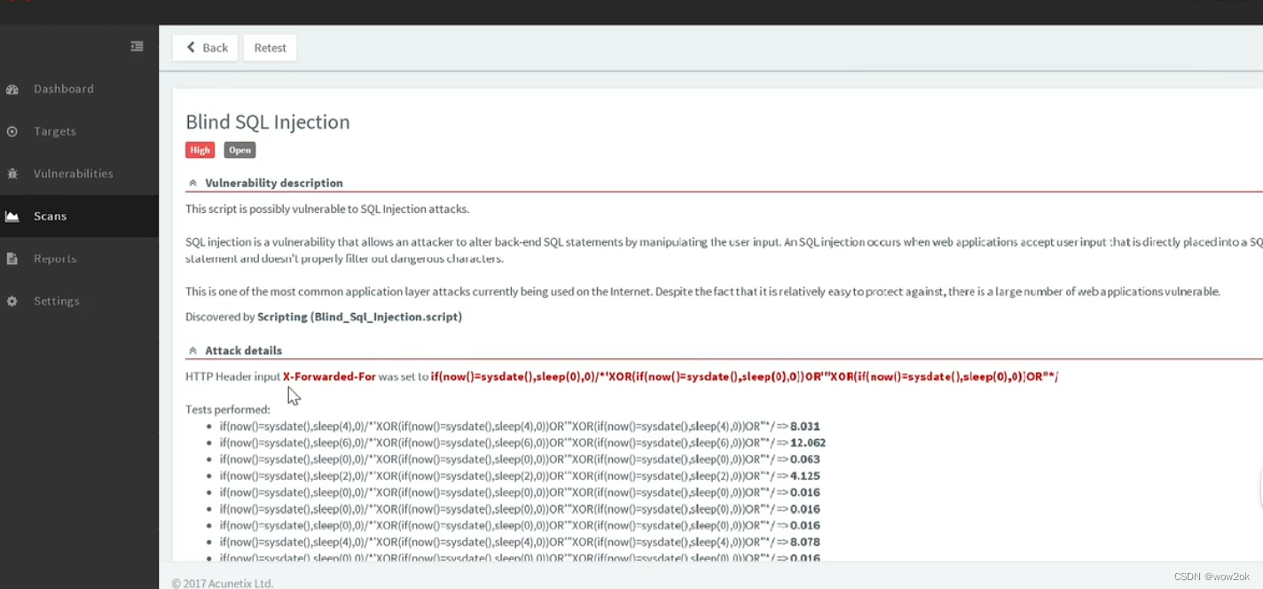Click the Dashboard gauge icon
1263x589 pixels.
[12, 90]
